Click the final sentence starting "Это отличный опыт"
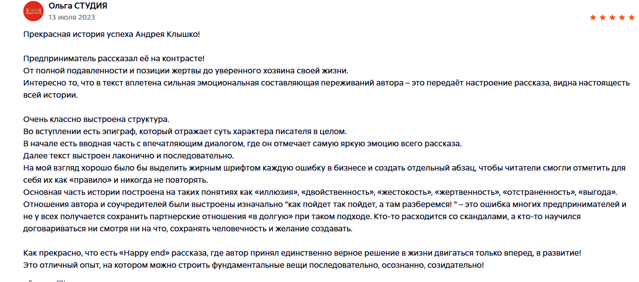Screen dimensions: 639x282 click(254, 265)
